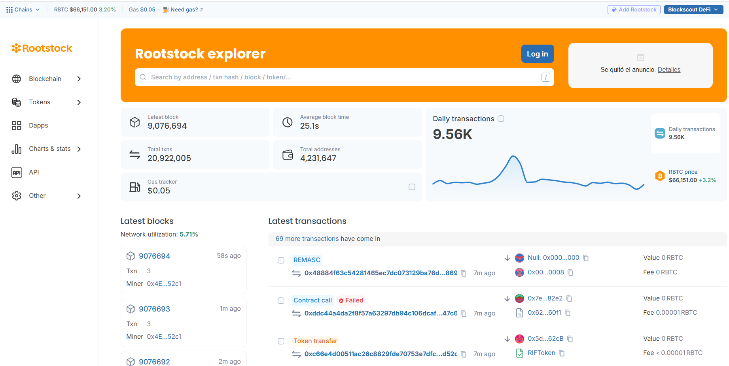The width and height of the screenshot is (729, 366).
Task: Copy the 0x00...0008 address
Action: pyautogui.click(x=570, y=272)
